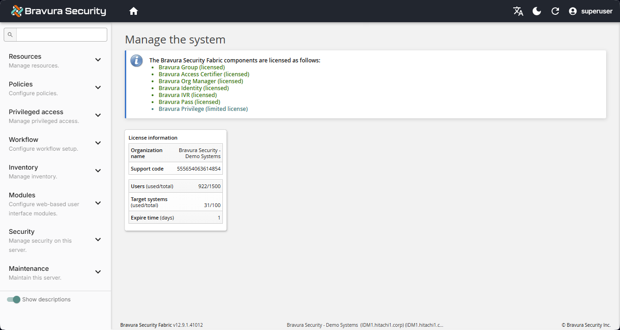Click the language selection icon
Viewport: 620px width, 330px height.
(518, 11)
